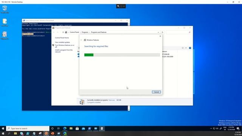
Task: Click the Type here to search box
Action: pos(28,128)
